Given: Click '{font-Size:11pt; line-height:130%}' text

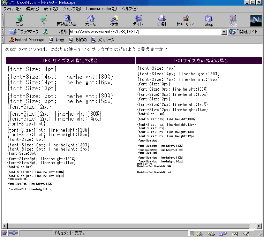Looking at the screenshot, I should coord(48,130).
